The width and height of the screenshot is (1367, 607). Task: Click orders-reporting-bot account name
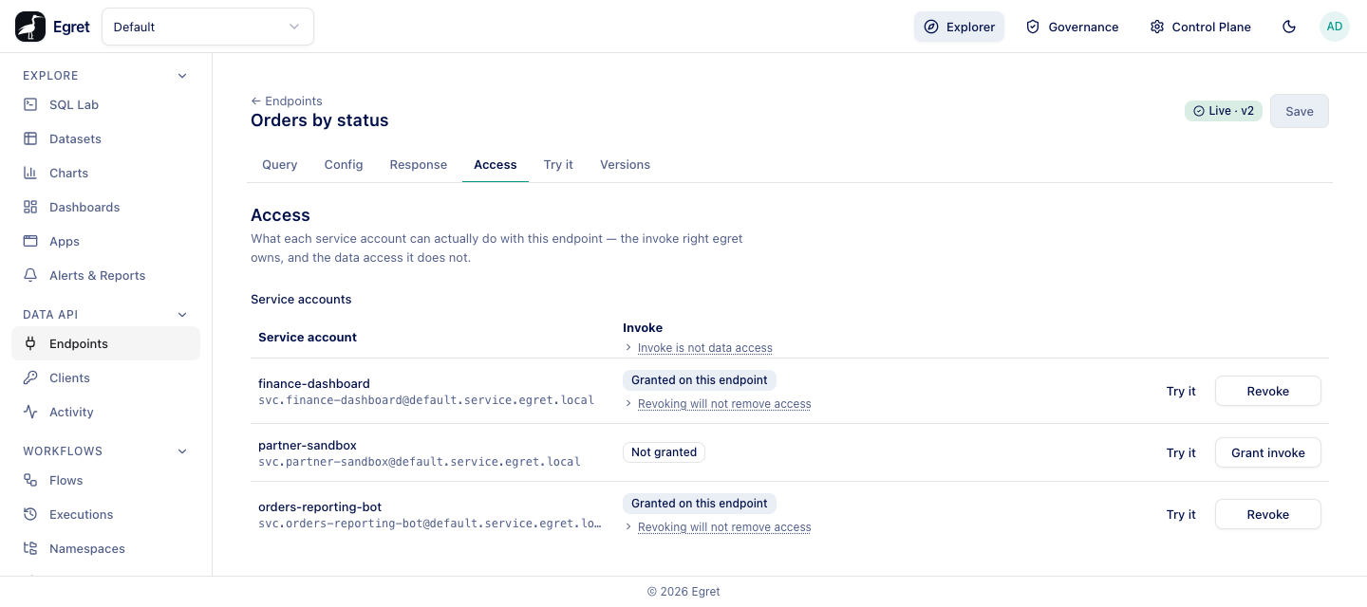320,507
